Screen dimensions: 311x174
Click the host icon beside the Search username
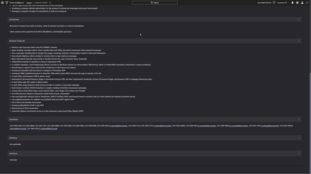[x=274, y=3]
